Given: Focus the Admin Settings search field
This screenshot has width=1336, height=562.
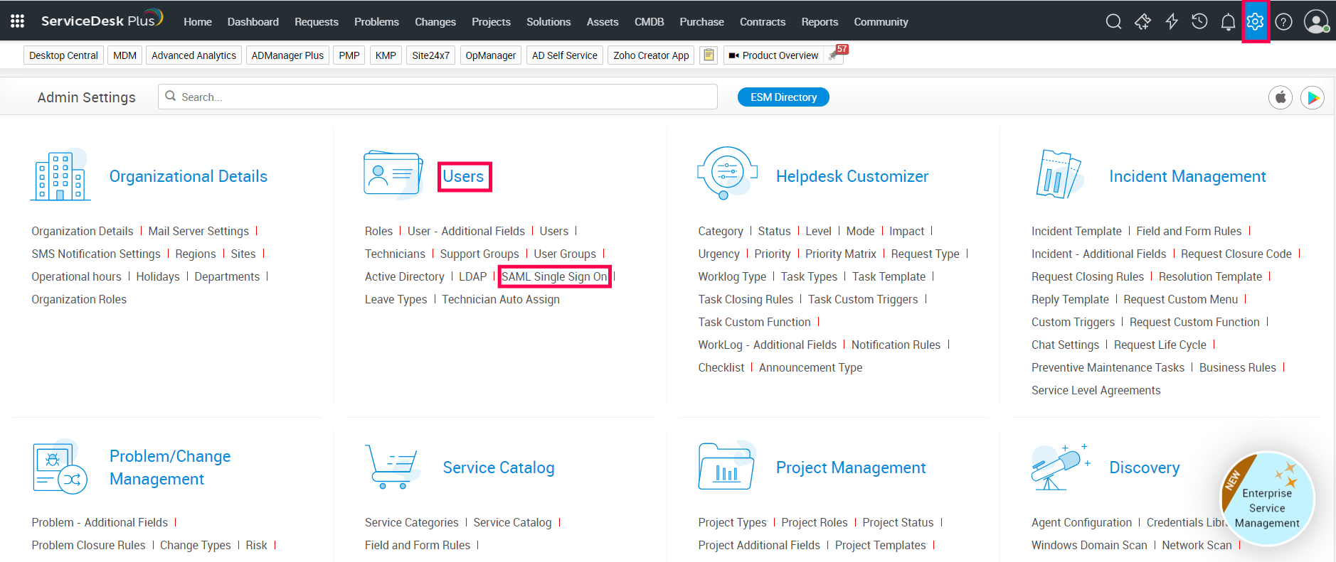Looking at the screenshot, I should [x=438, y=97].
